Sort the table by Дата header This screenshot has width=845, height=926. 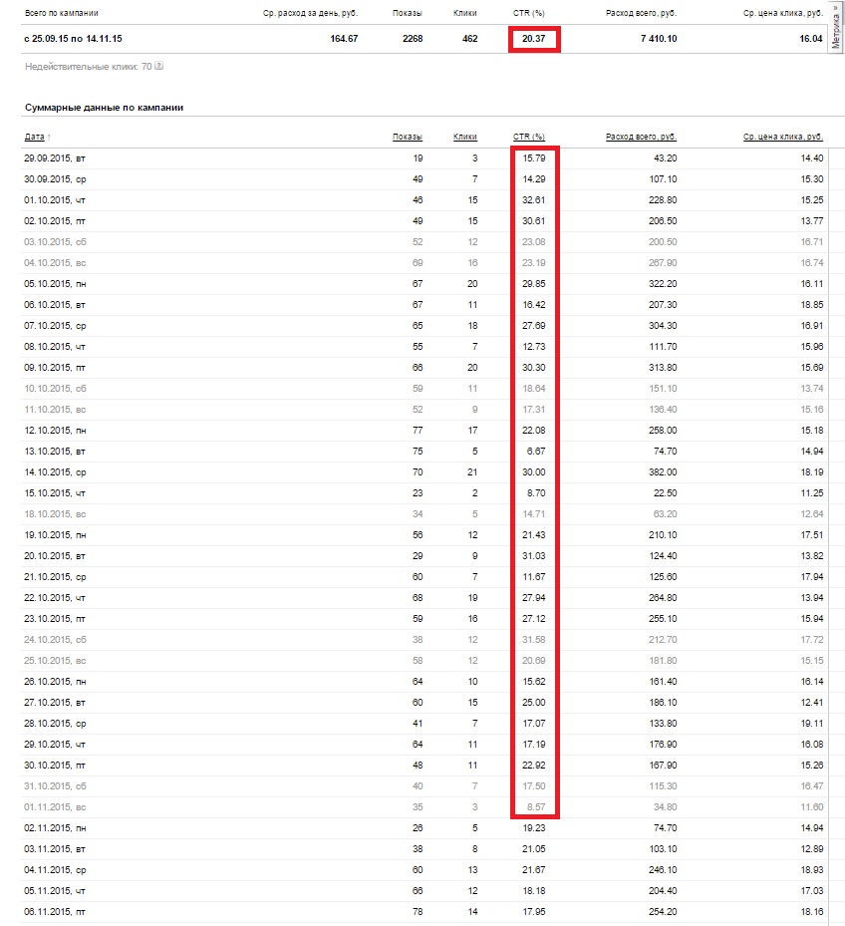pyautogui.click(x=34, y=137)
